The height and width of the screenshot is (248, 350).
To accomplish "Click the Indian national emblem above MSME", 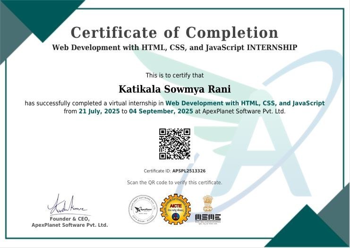I will pyautogui.click(x=207, y=204).
